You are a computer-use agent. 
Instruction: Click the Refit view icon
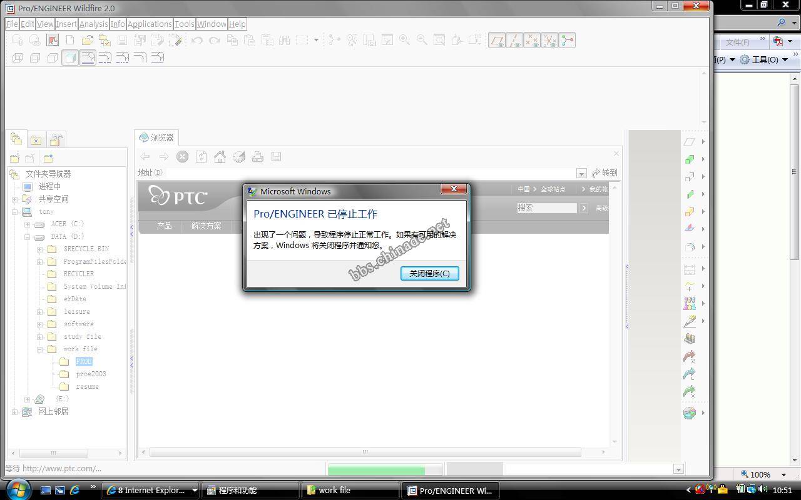click(439, 40)
